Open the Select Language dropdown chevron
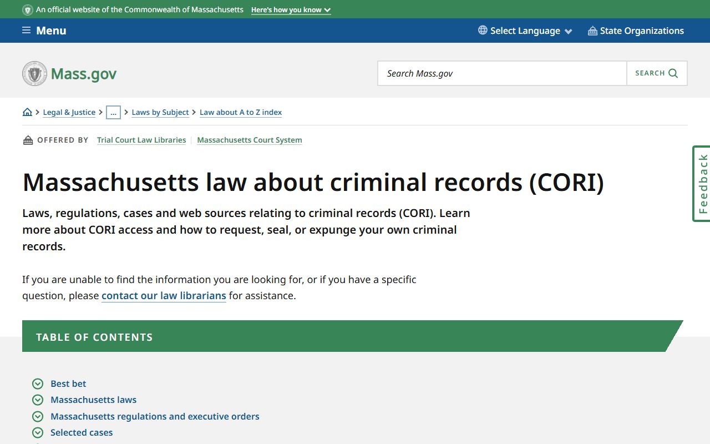 tap(568, 32)
